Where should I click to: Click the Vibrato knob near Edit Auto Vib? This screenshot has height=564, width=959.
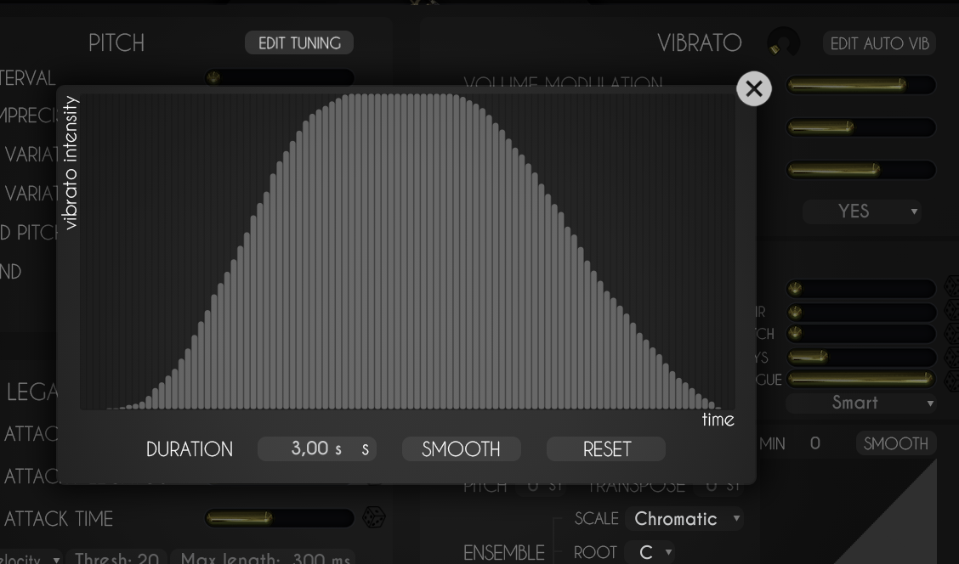click(x=783, y=42)
